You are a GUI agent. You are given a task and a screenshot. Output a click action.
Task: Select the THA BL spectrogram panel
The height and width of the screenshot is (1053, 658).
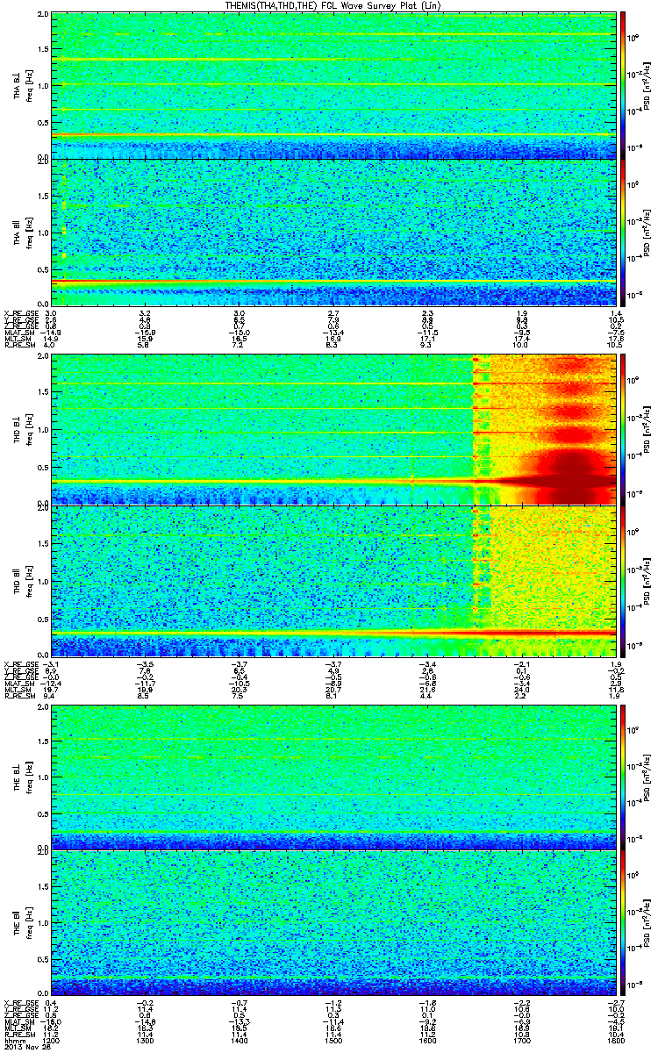333,85
